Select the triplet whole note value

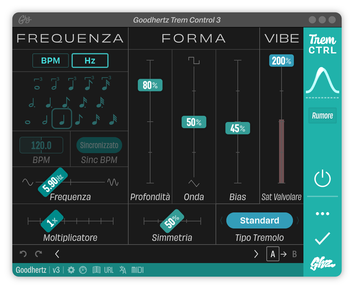[38, 84]
